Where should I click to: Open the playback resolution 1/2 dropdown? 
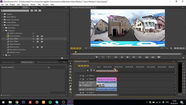click(164, 48)
